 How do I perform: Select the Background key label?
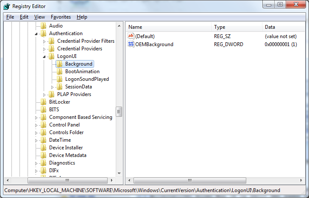click(79, 64)
